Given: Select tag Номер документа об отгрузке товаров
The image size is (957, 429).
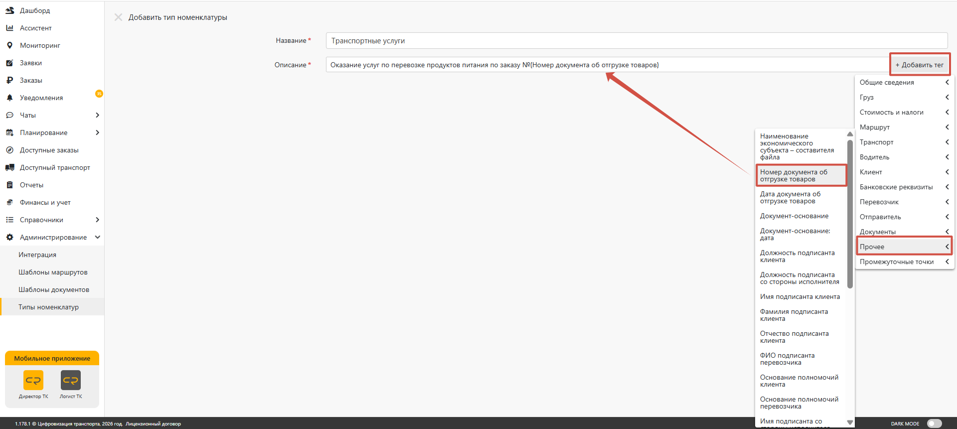Looking at the screenshot, I should (801, 175).
